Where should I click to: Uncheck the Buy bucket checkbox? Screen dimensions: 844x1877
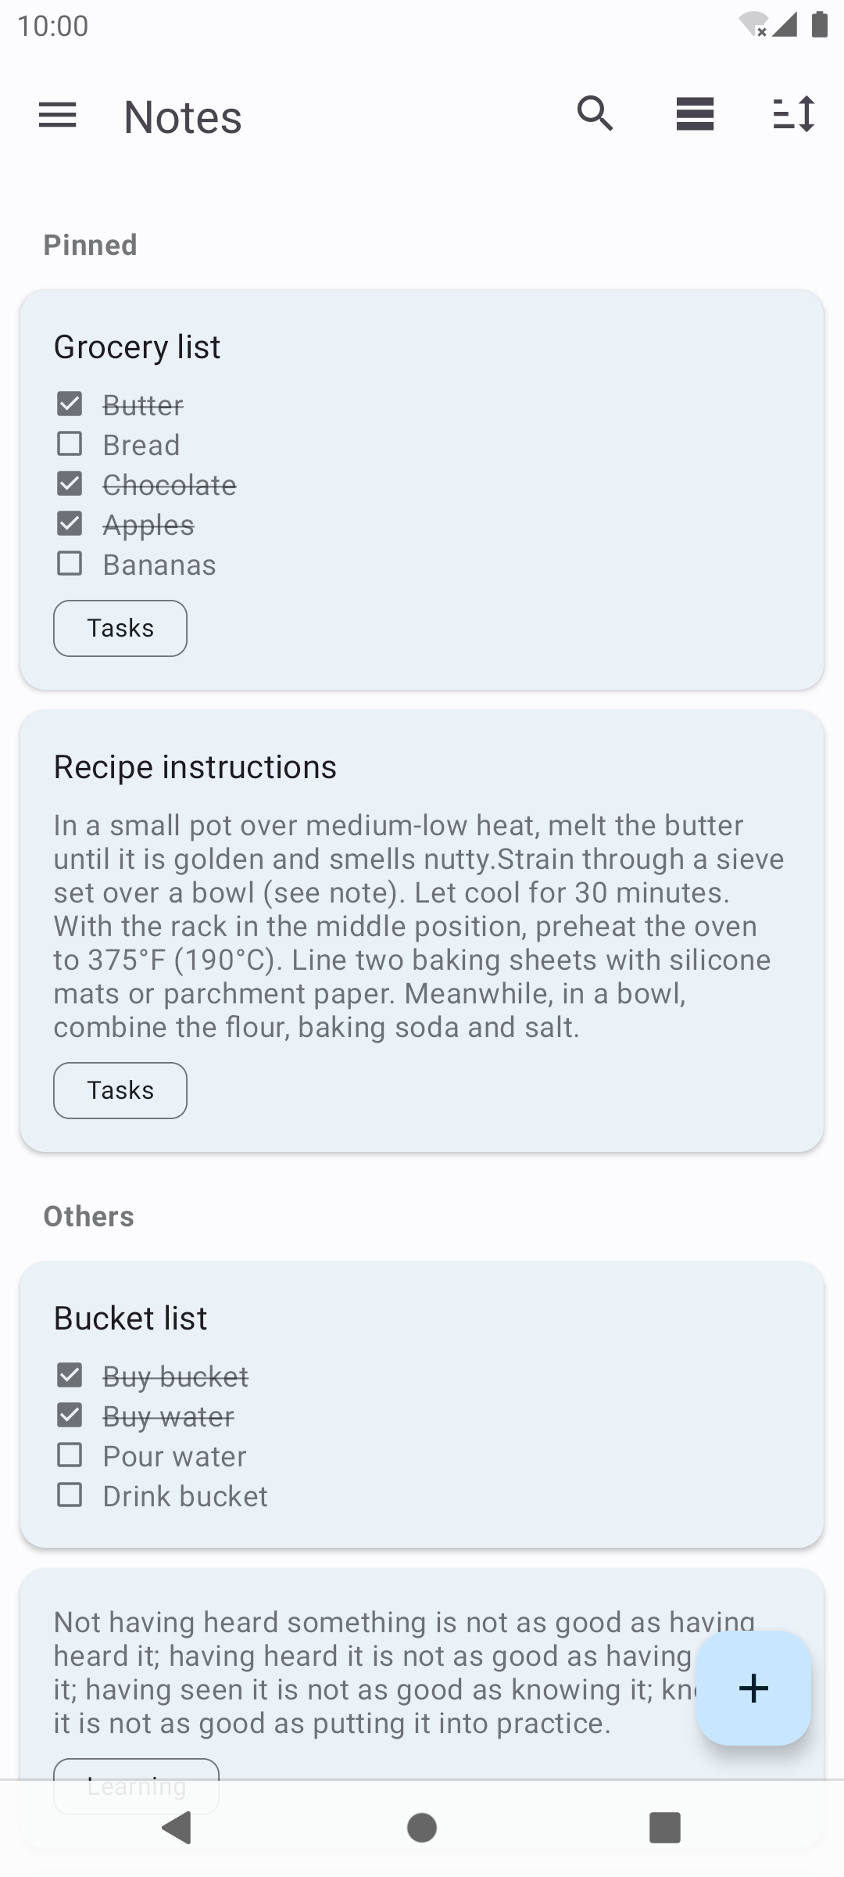click(70, 1375)
